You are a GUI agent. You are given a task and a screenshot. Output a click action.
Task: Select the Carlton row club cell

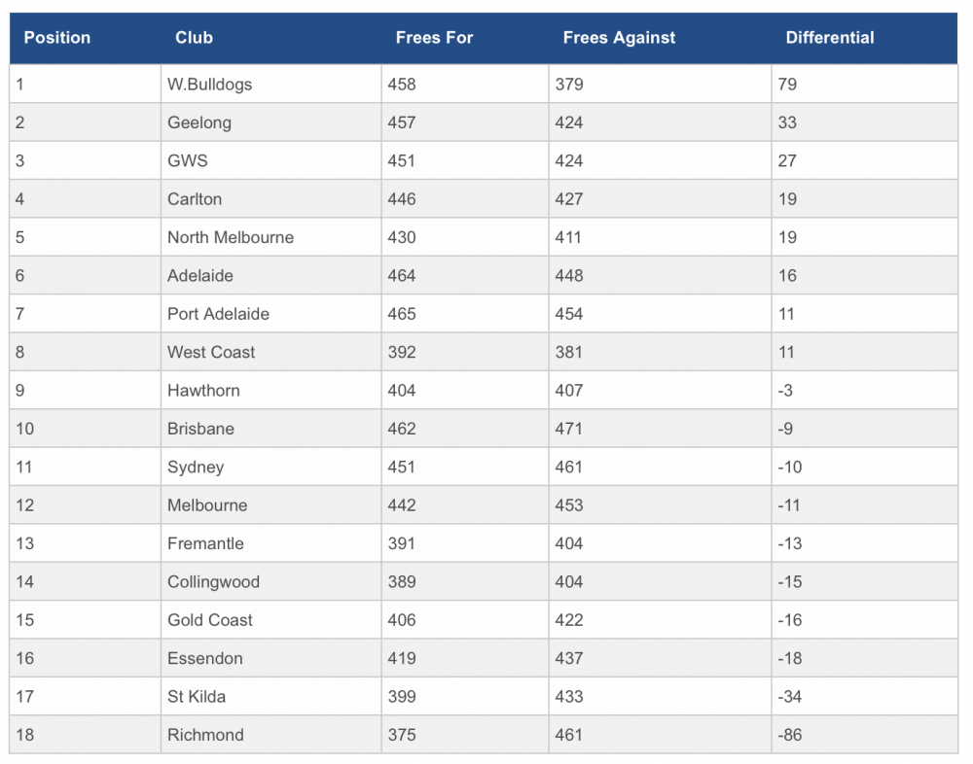[271, 199]
